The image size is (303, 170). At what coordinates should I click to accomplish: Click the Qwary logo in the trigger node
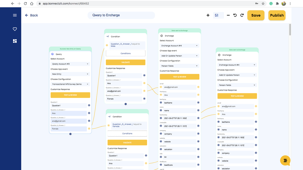pyautogui.click(x=53, y=54)
